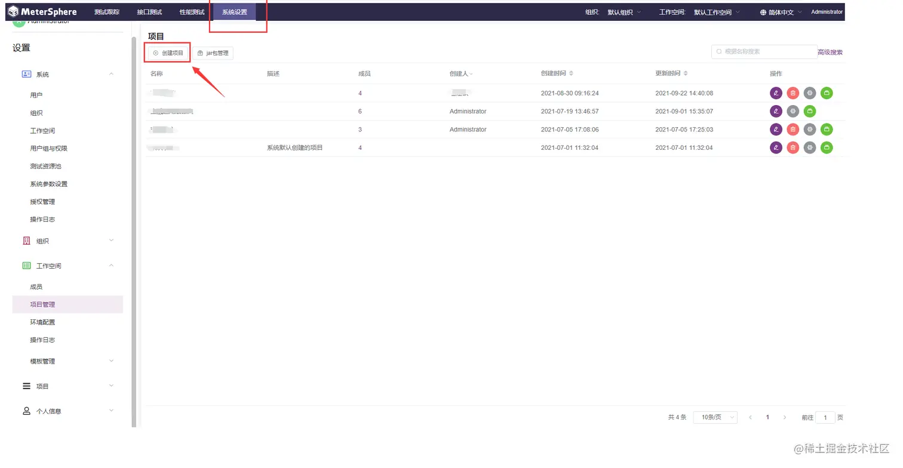
Task: Sort by 更新时间 column arrows
Action: tap(686, 73)
